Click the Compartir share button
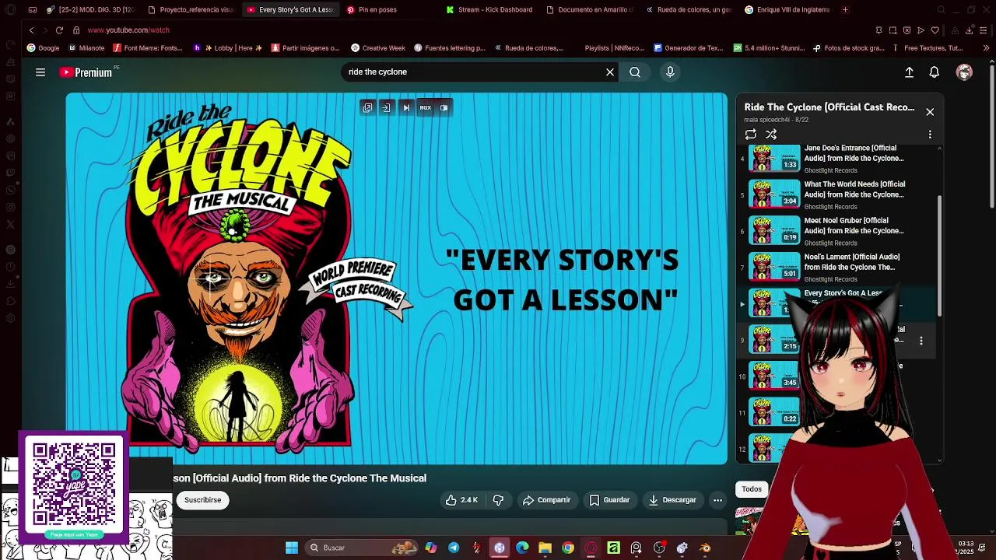 [x=546, y=500]
